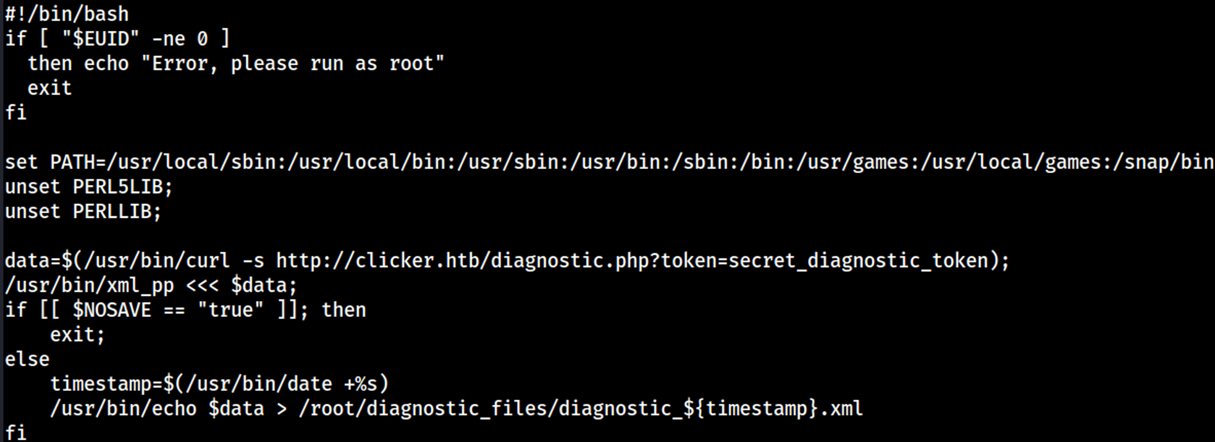Click the "$EUID" variable in the if condition
Screen dimensions: 1215x442
[x=100, y=39]
